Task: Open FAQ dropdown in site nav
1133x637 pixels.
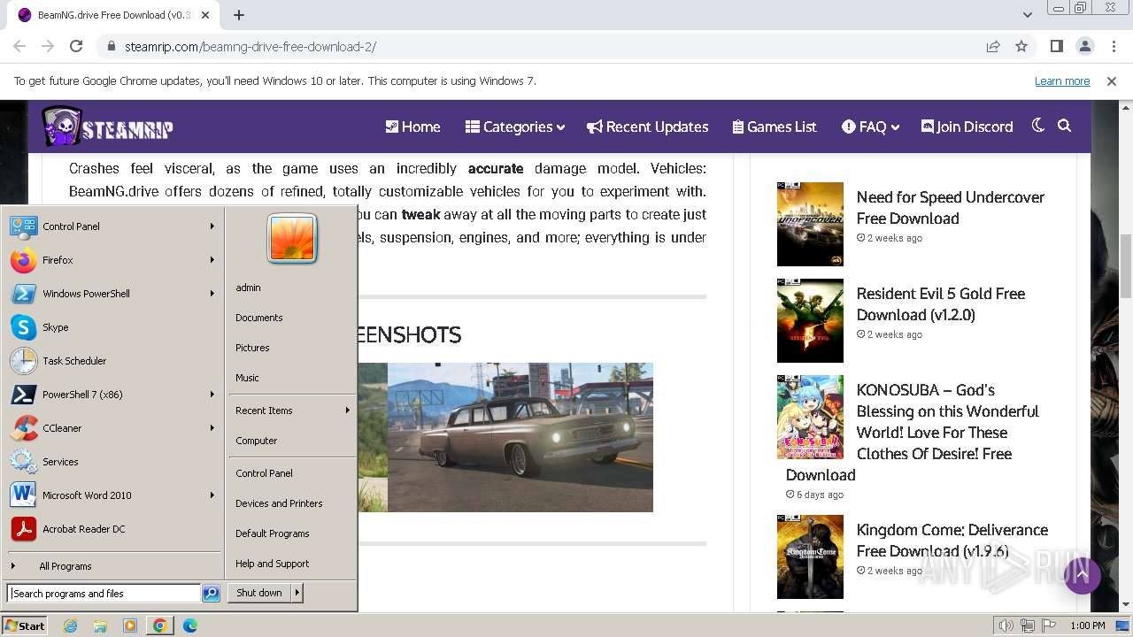Action: (871, 127)
